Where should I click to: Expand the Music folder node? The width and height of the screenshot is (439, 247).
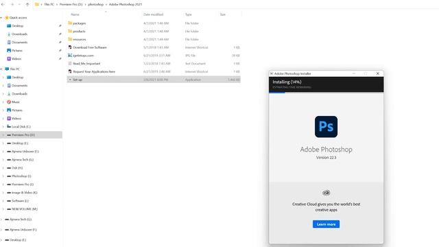(x=3, y=102)
